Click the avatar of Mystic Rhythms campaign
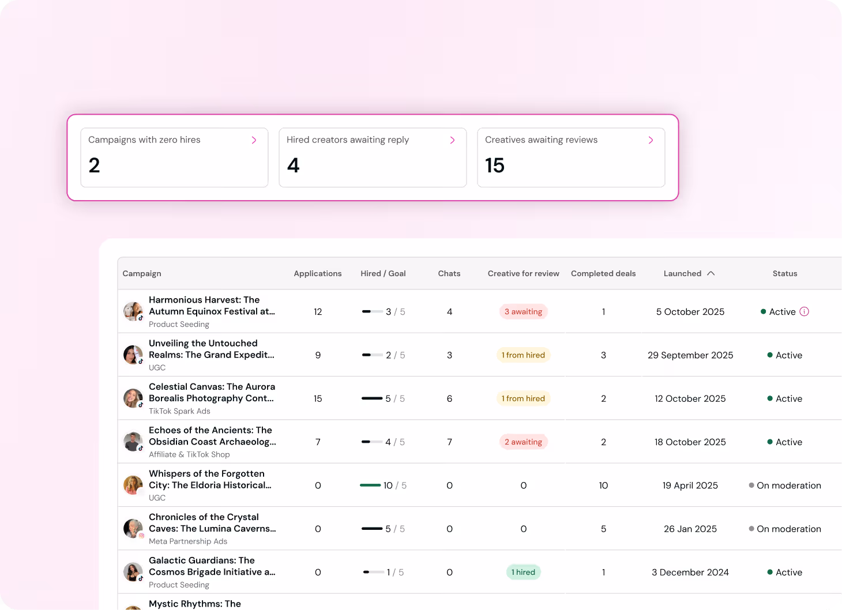This screenshot has width=842, height=610. [x=133, y=607]
